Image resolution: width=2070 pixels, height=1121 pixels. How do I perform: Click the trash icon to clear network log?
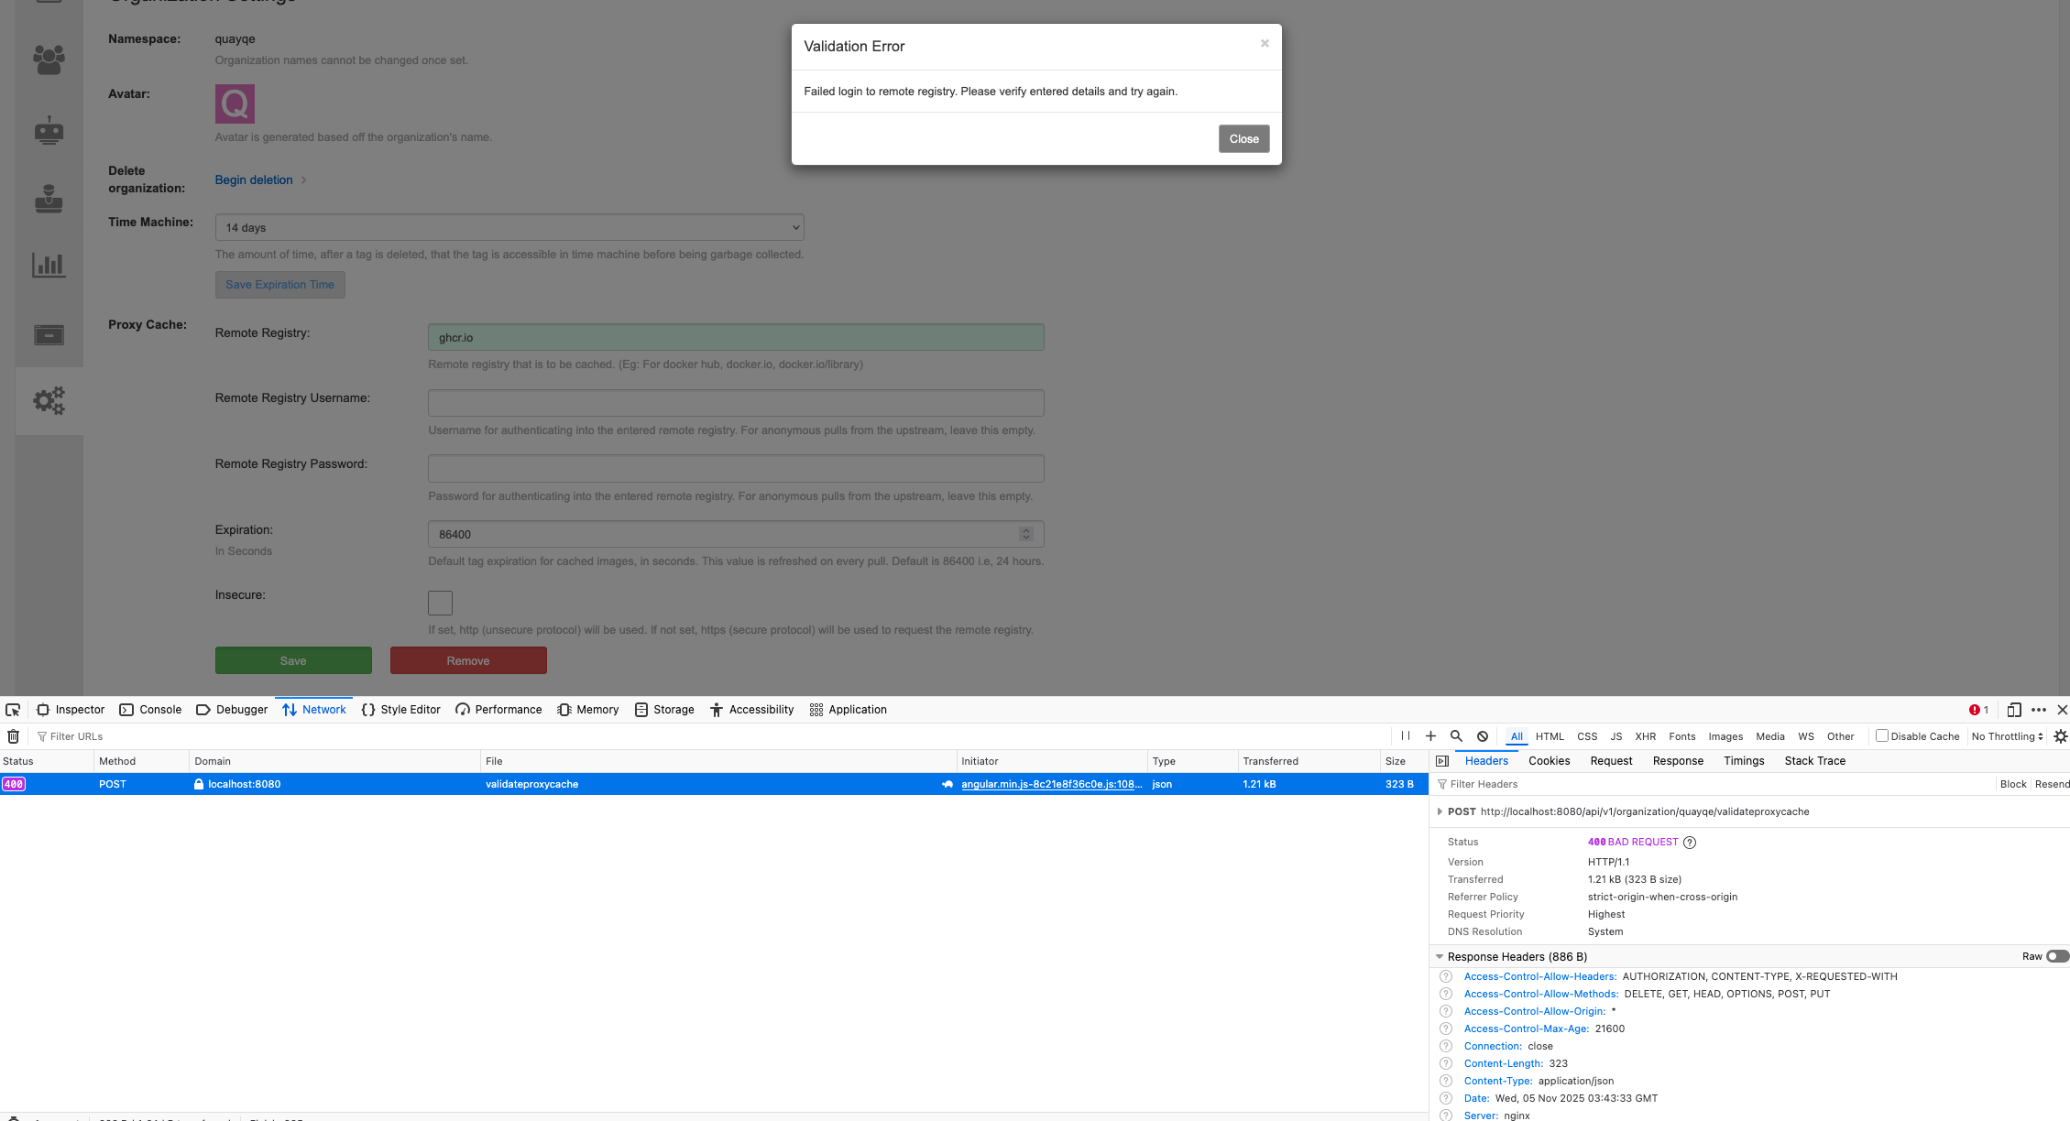tap(13, 736)
